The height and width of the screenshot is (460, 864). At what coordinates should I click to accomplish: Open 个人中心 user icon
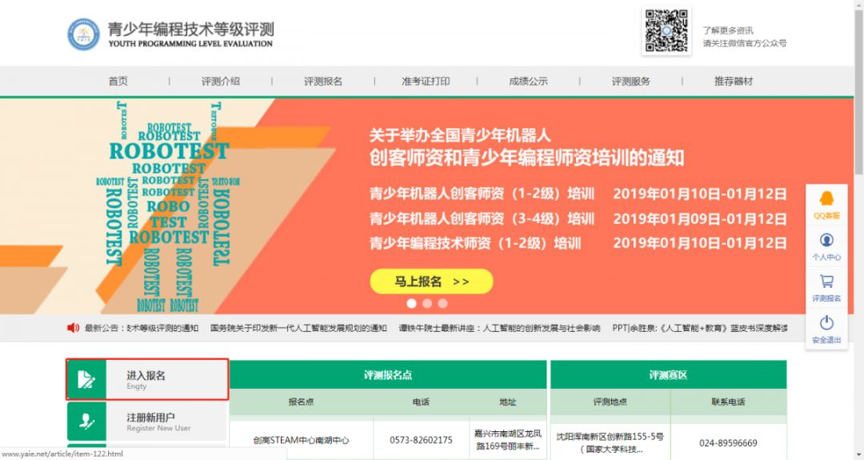point(826,240)
